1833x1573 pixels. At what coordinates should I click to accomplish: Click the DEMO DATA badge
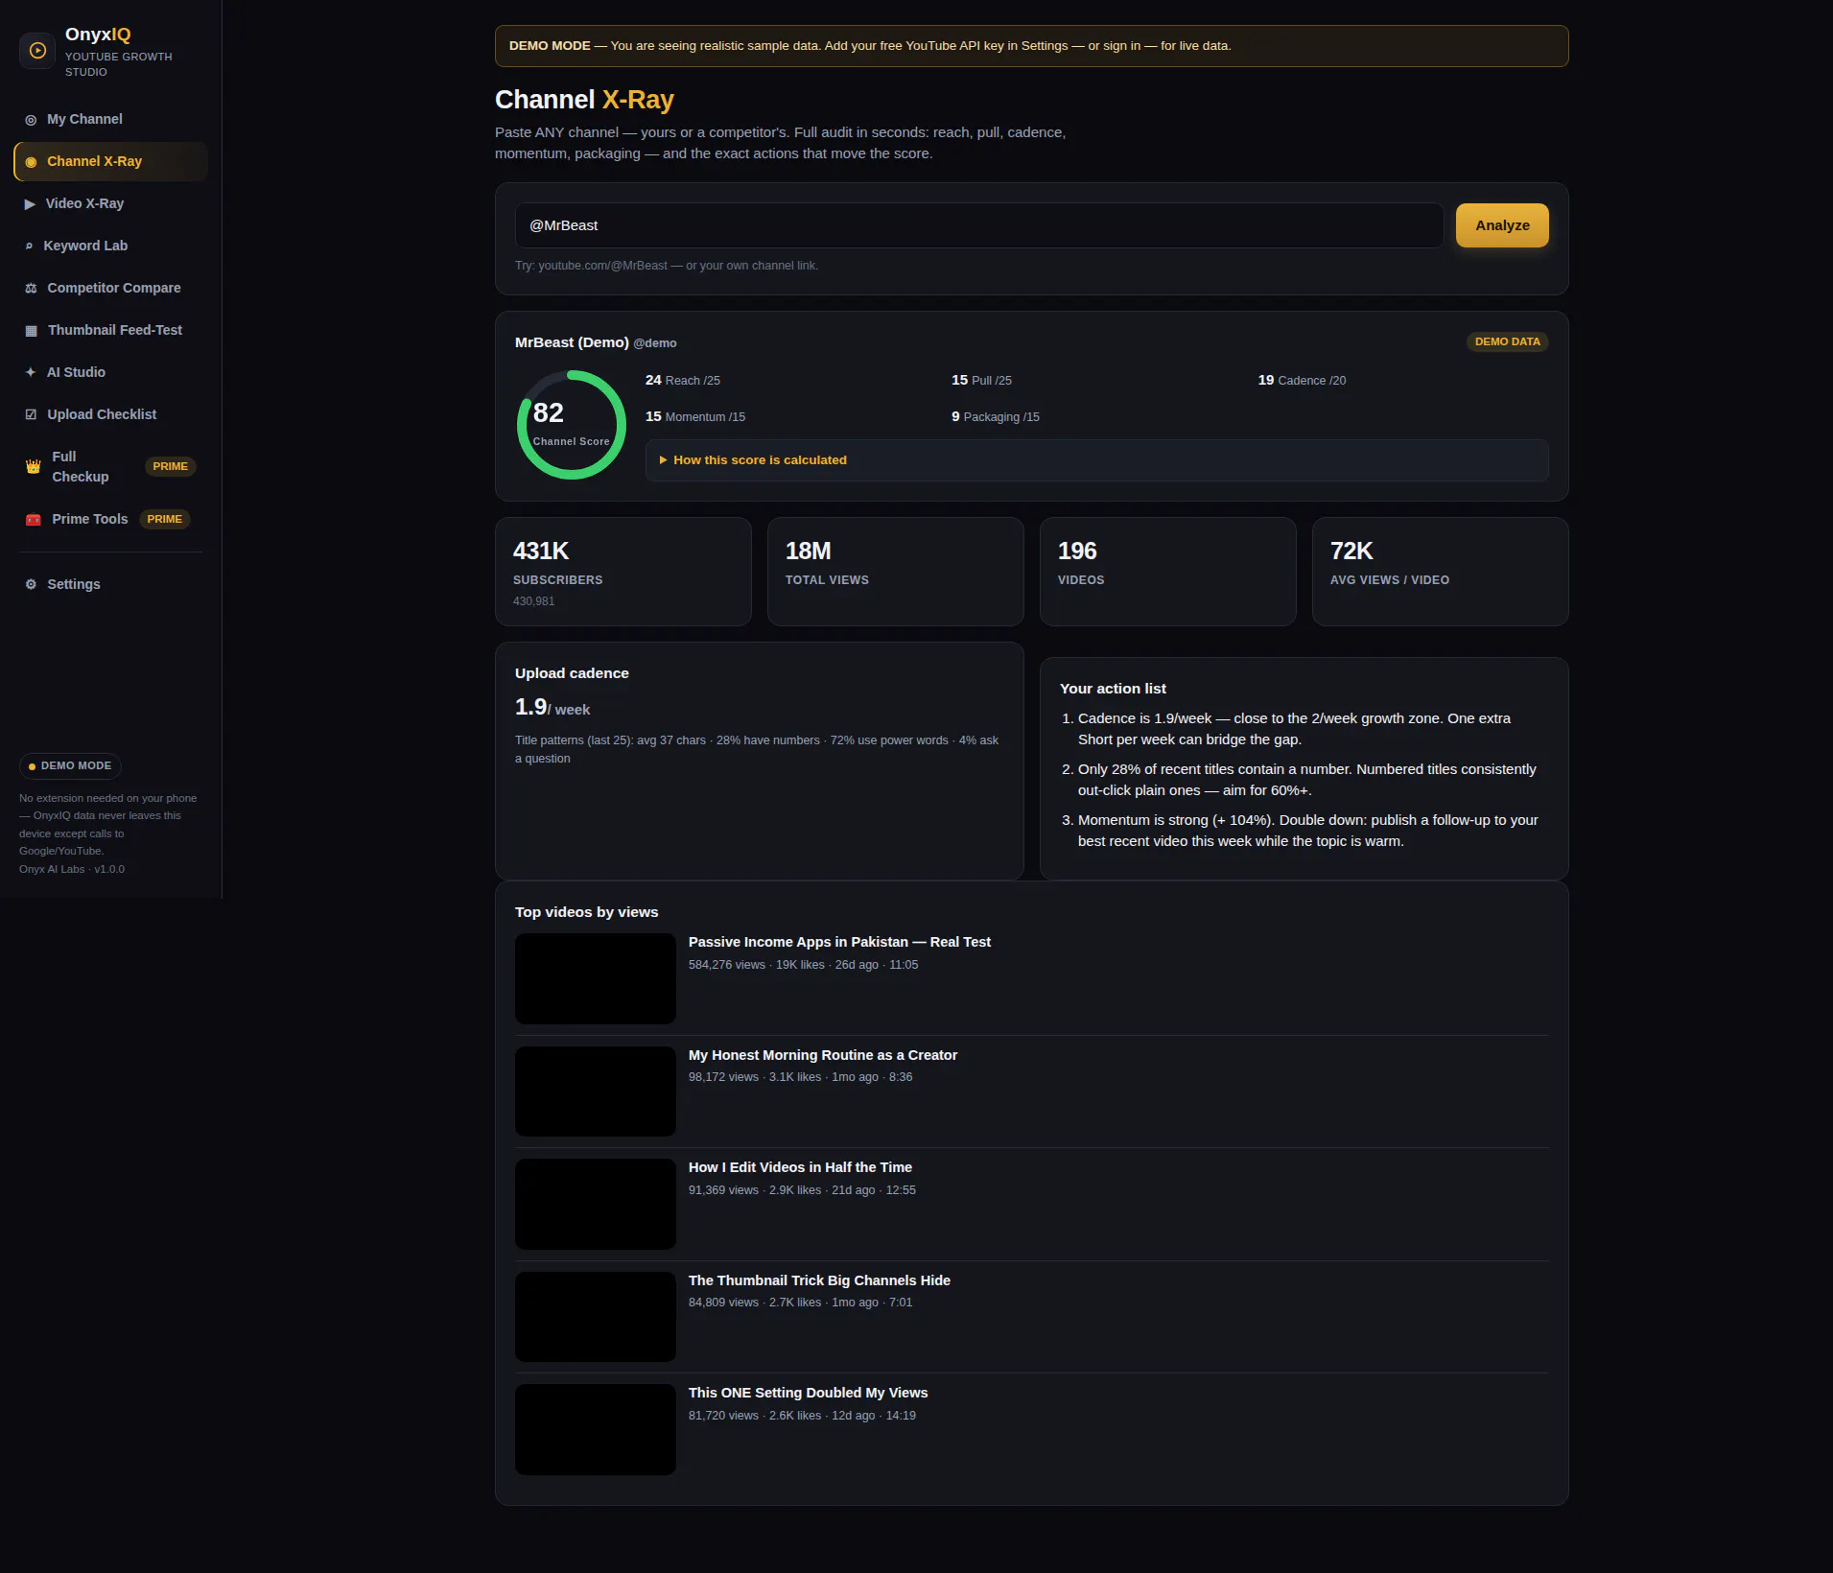1507,342
